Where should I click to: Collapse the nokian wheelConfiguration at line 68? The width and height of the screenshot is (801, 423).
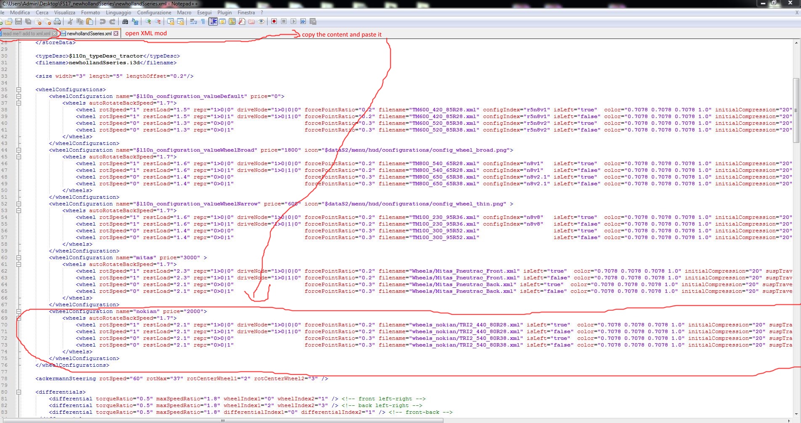(x=19, y=311)
